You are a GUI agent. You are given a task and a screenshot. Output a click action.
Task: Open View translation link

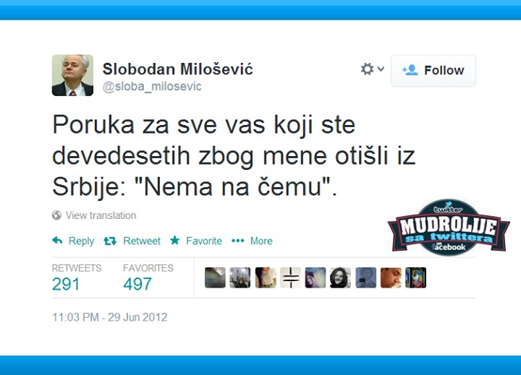tap(101, 215)
